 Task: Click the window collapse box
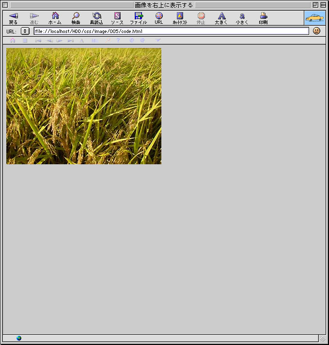click(x=323, y=5)
